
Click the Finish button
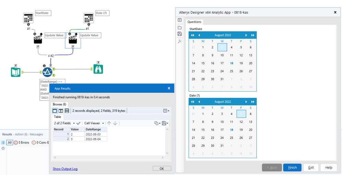292,167
